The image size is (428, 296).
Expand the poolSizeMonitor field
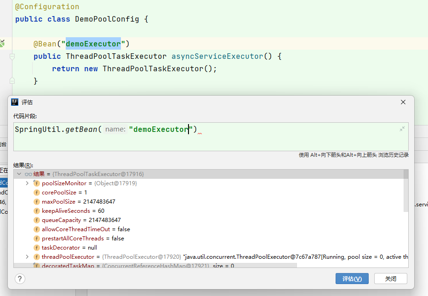click(27, 183)
